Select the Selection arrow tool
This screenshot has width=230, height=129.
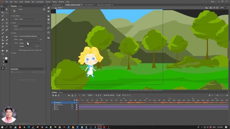tap(3, 9)
